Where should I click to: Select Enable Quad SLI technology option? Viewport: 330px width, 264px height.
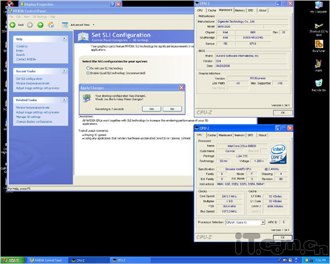pos(88,73)
